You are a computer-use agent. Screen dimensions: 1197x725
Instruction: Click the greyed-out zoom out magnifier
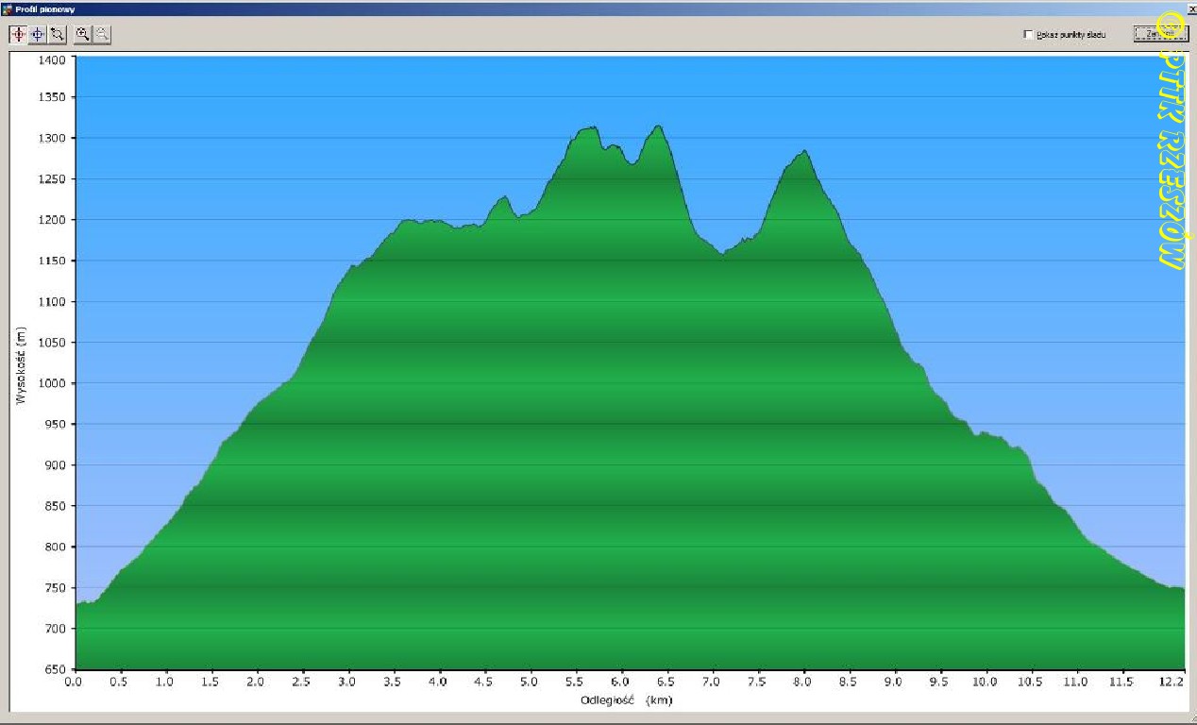pos(101,34)
